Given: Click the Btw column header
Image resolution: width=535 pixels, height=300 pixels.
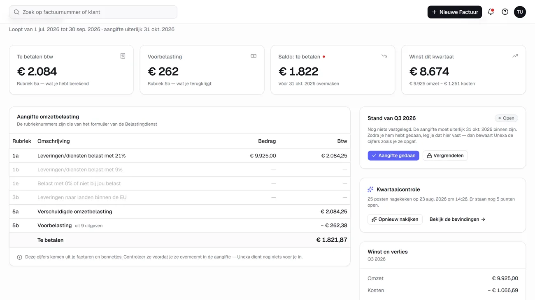Looking at the screenshot, I should tap(342, 141).
